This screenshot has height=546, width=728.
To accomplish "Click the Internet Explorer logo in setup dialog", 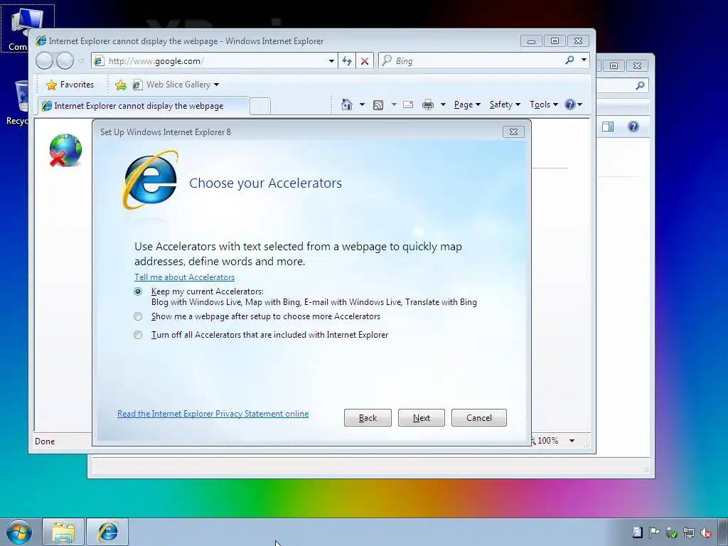I will (151, 180).
